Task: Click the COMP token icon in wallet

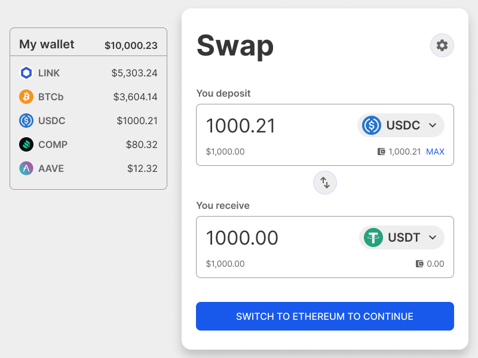Action: point(26,144)
